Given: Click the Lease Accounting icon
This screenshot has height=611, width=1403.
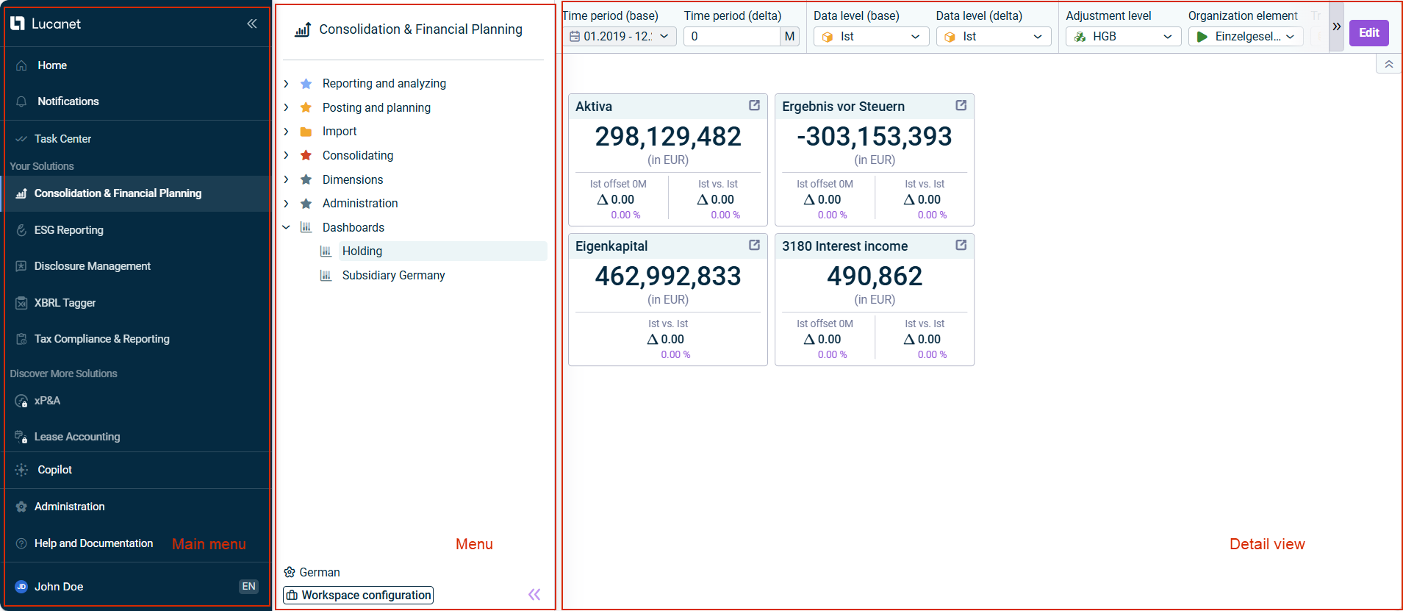Looking at the screenshot, I should point(21,437).
